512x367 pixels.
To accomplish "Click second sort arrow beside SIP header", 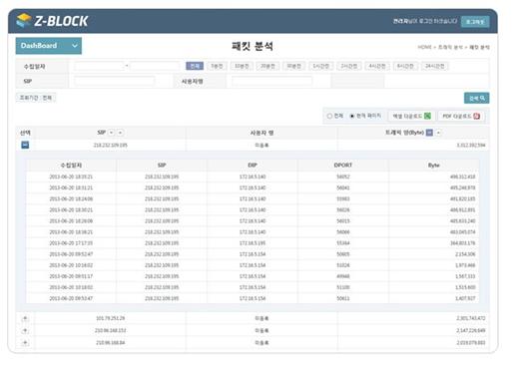I will [x=120, y=133].
